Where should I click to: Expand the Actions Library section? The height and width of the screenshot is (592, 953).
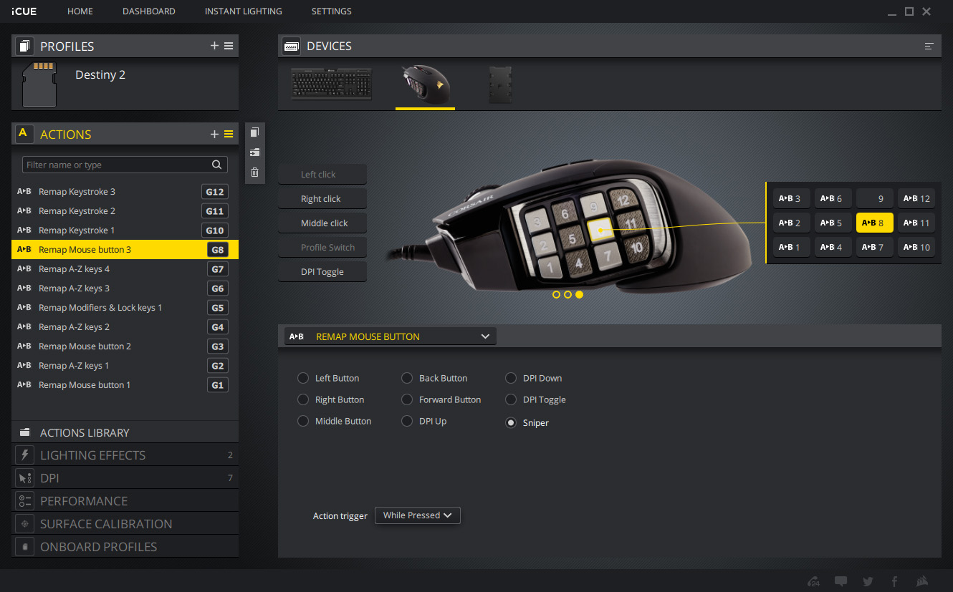[x=125, y=432]
